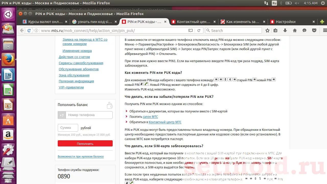The width and height of the screenshot is (327, 184).
Task: Open the text editor dock icon
Action: point(8,163)
